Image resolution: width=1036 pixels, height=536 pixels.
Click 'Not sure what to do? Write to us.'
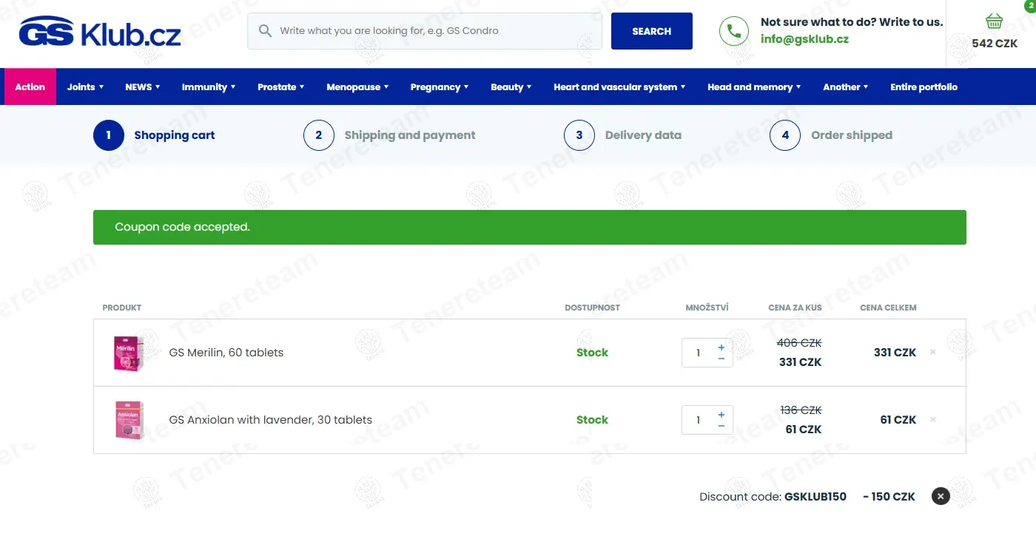pos(852,22)
